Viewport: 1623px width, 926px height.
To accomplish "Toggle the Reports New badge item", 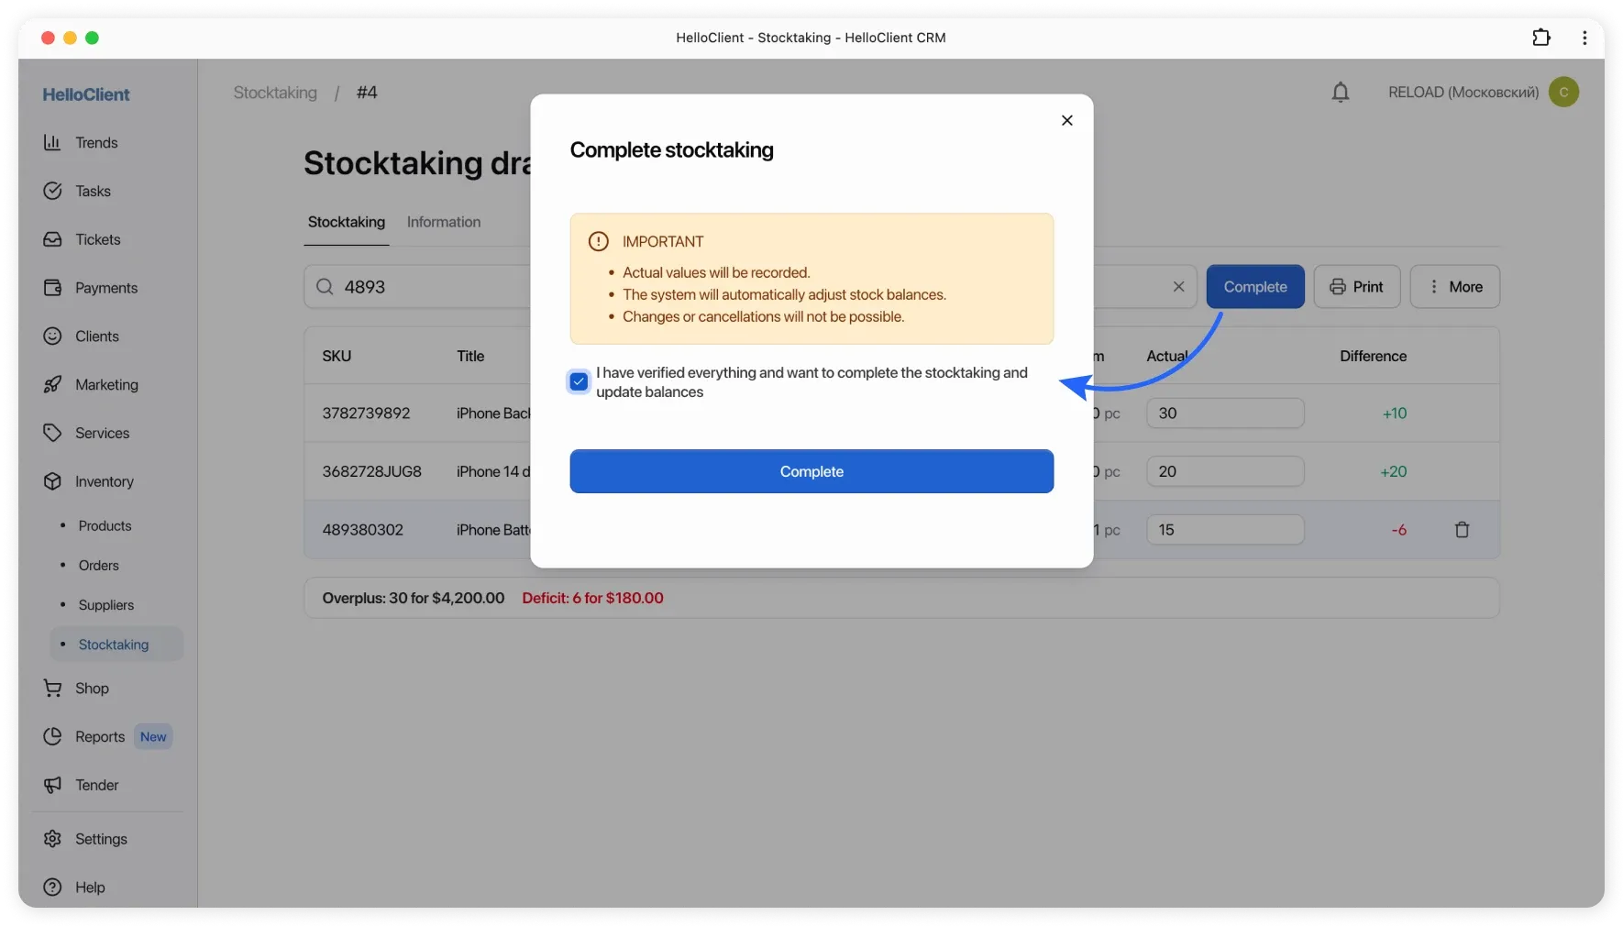I will point(152,736).
